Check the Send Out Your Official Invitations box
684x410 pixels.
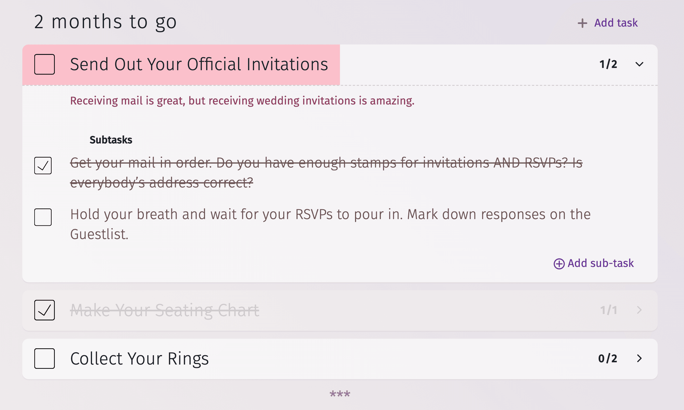(x=44, y=64)
